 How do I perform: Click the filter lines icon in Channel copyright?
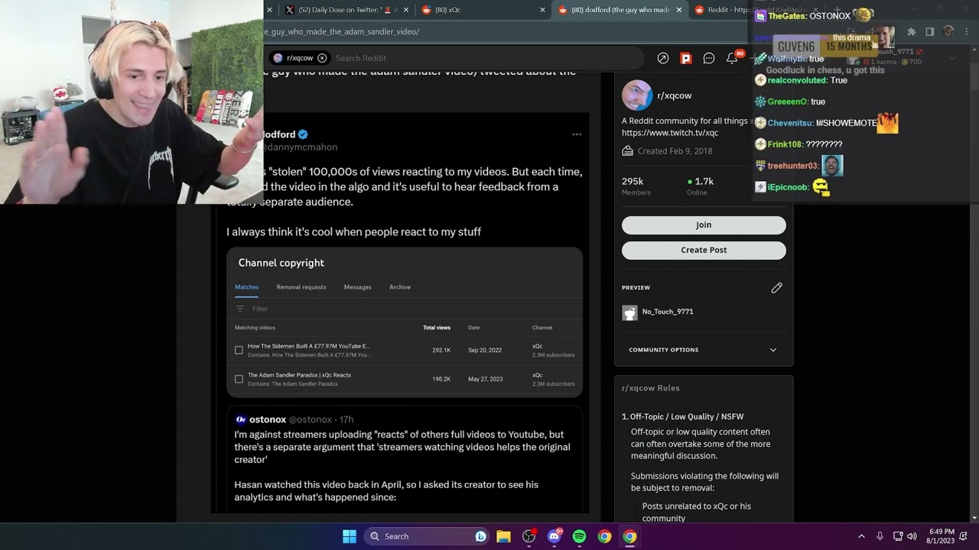point(240,309)
